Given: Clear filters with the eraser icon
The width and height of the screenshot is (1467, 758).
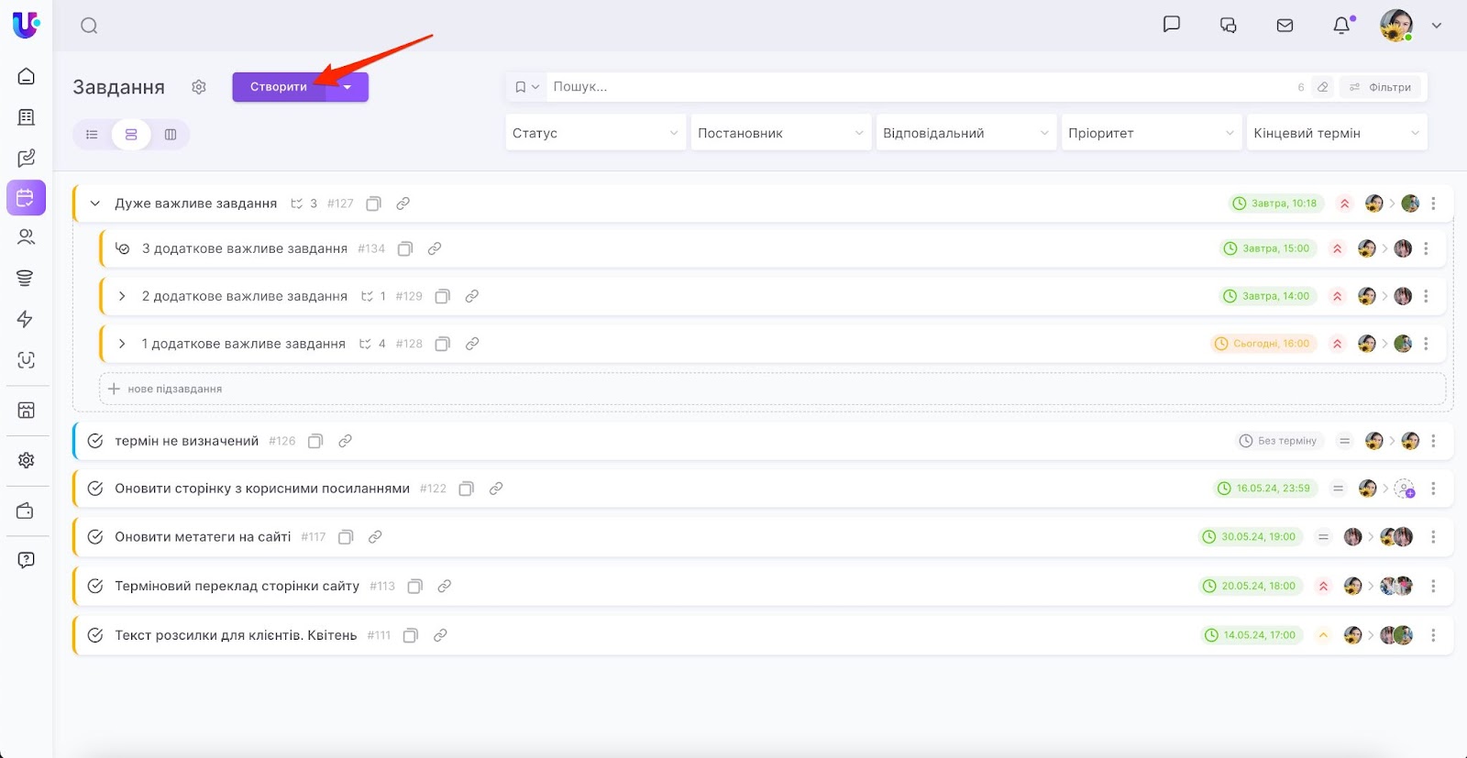Looking at the screenshot, I should point(1322,87).
